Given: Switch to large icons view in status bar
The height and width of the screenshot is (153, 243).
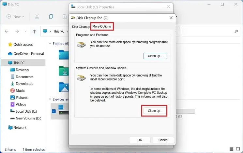Looking at the screenshot, I should [238, 149].
